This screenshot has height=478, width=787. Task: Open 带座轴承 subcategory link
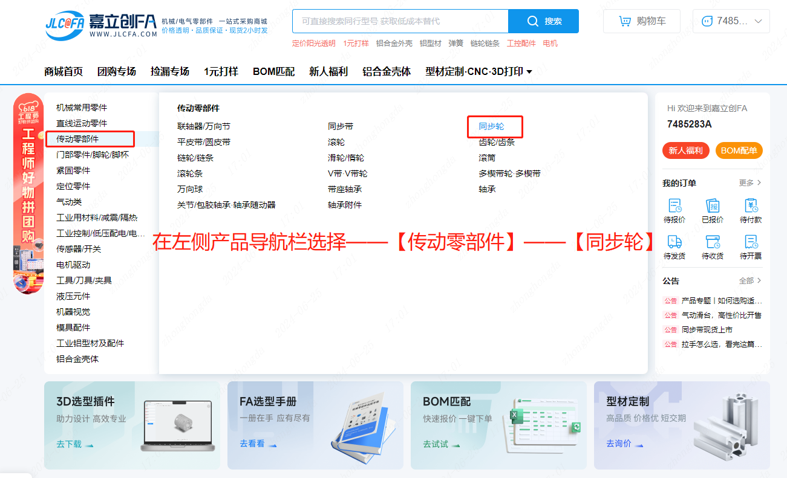click(345, 189)
